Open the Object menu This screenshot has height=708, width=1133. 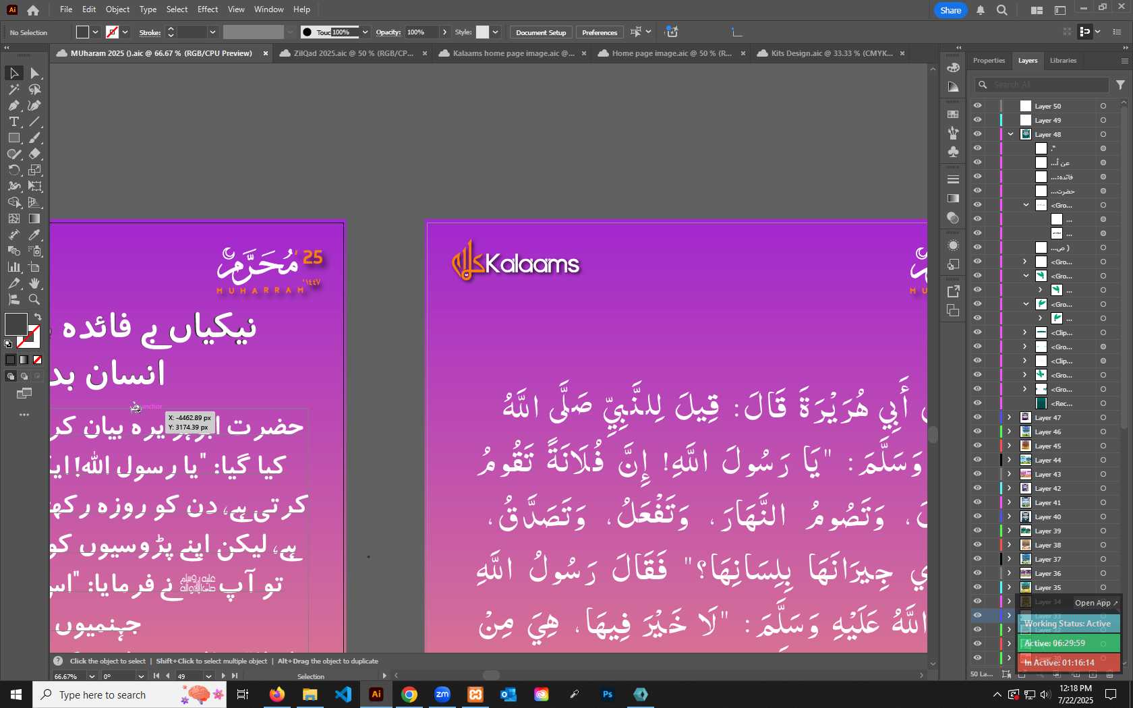coord(117,9)
